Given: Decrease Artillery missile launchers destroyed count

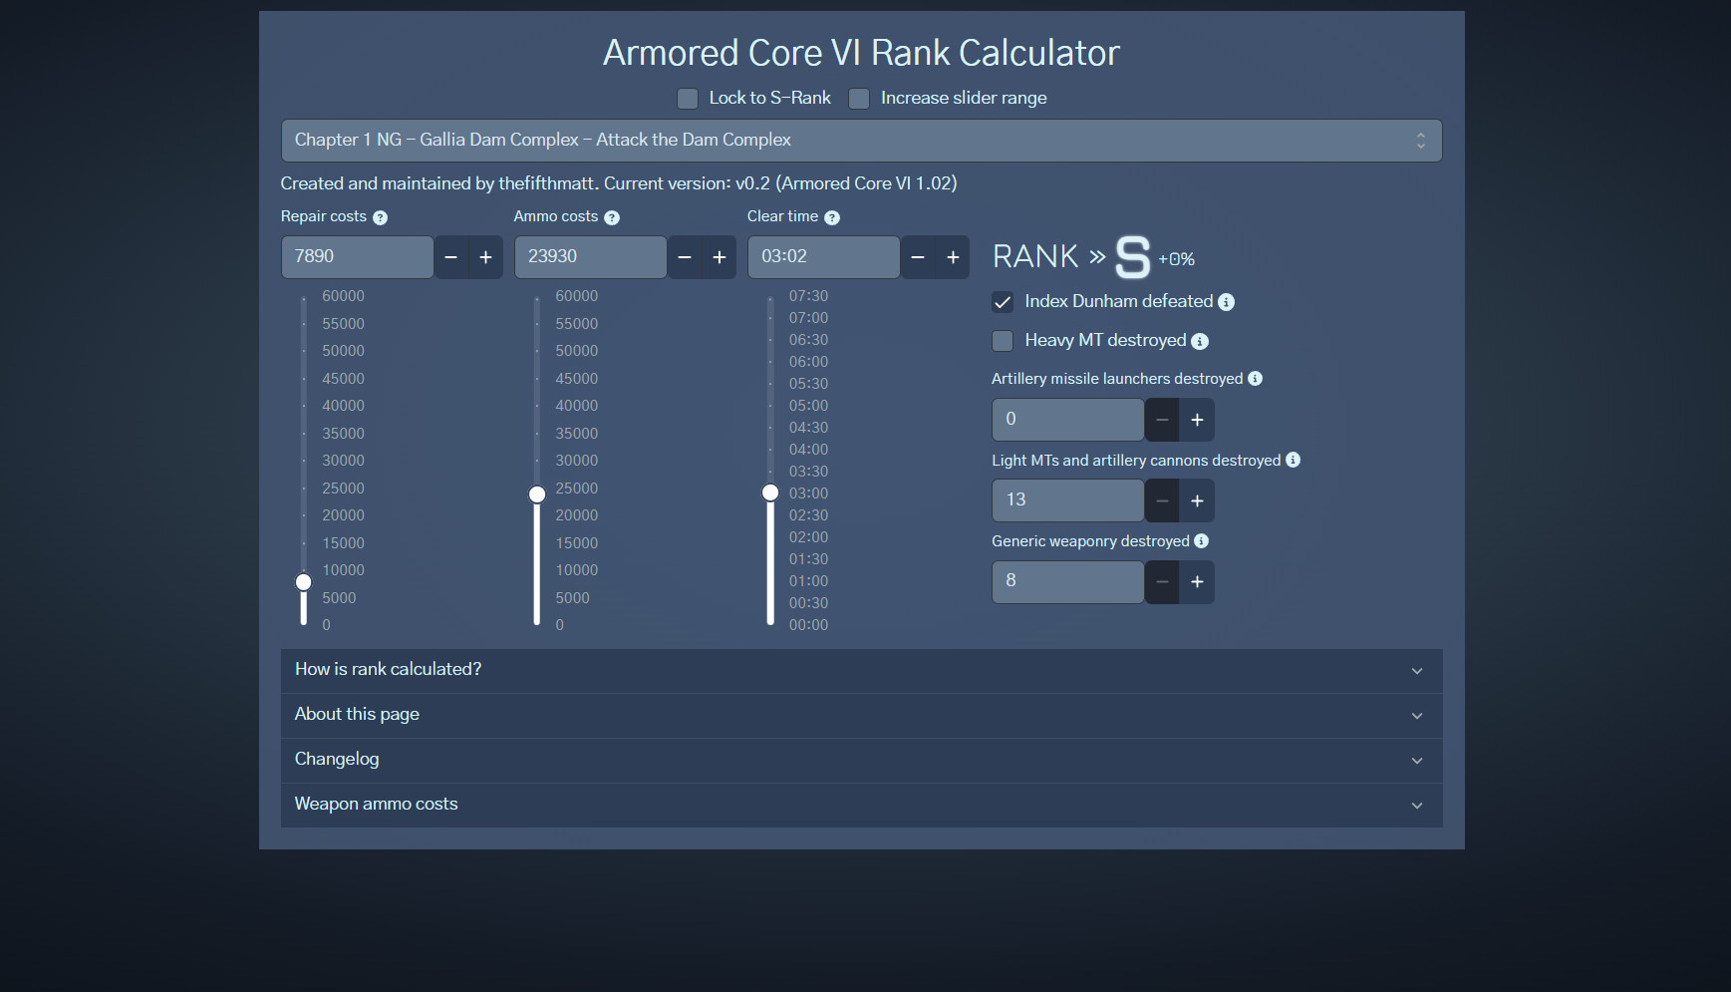Looking at the screenshot, I should pyautogui.click(x=1162, y=420).
